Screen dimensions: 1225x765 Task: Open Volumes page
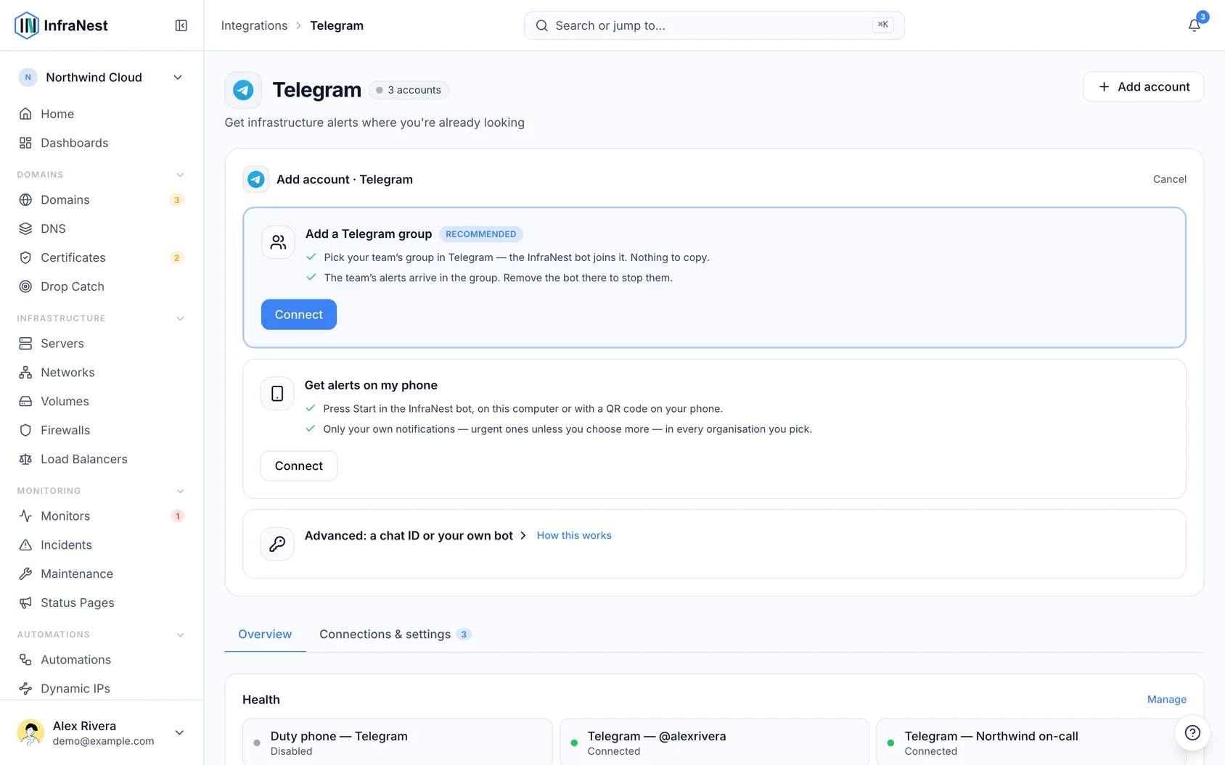[102, 401]
